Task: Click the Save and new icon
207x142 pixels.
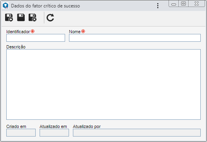Action: click(9, 18)
